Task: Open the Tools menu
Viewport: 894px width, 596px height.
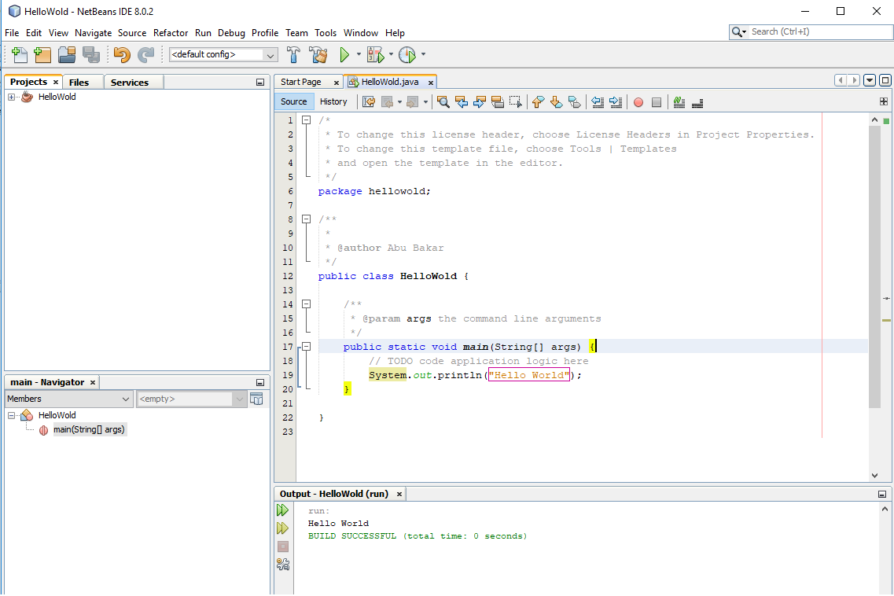Action: [326, 33]
